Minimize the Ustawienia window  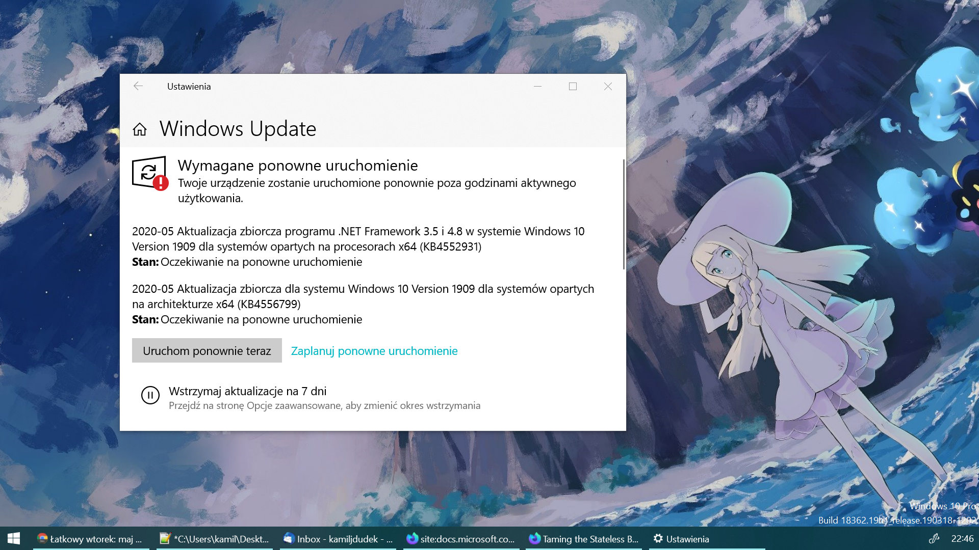(537, 87)
